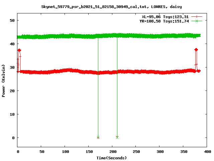The image size is (214, 161).
Task: Click the zero-power marker near 170 seconds
Action: tap(98, 138)
